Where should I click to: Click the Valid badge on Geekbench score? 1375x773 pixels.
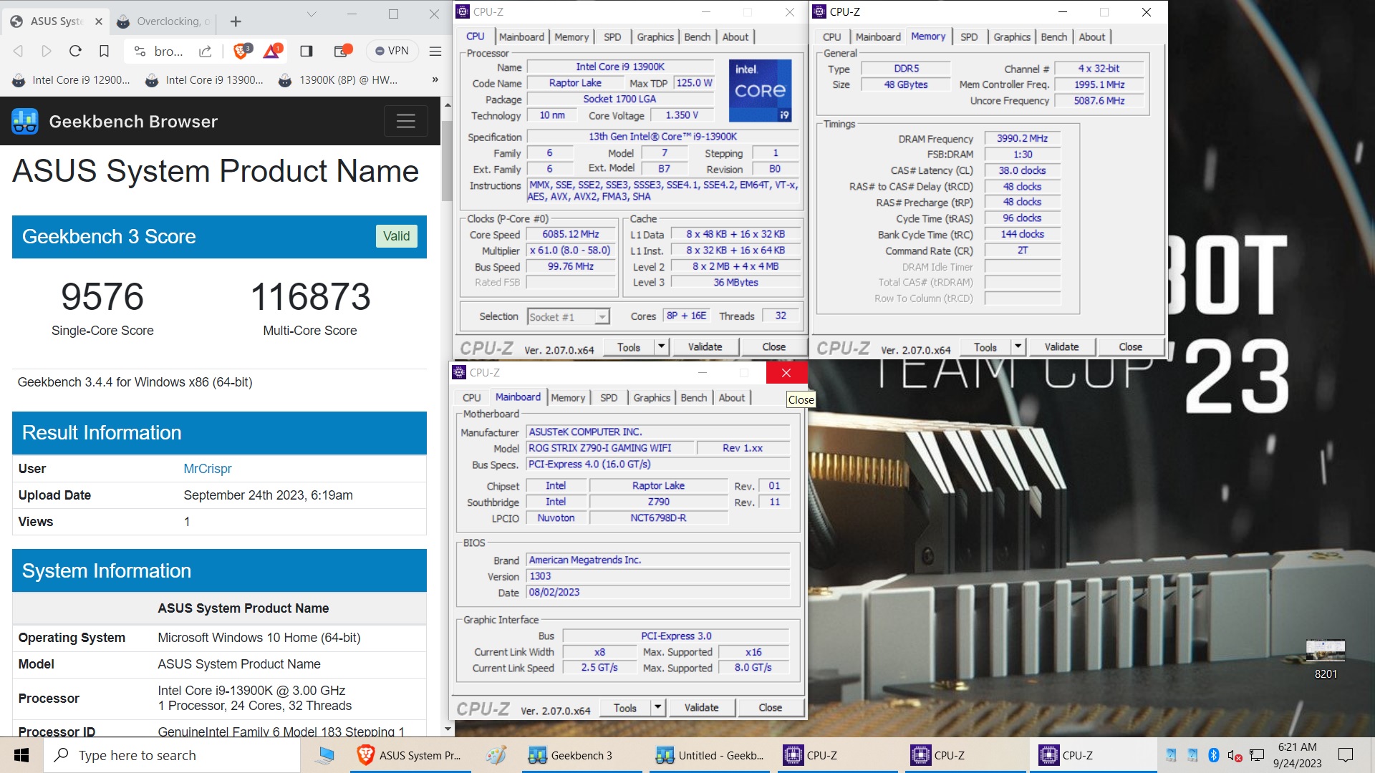[396, 236]
